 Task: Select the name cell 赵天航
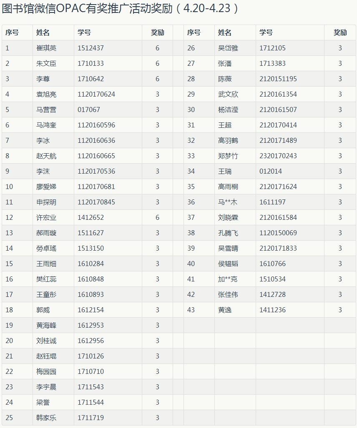(x=46, y=156)
